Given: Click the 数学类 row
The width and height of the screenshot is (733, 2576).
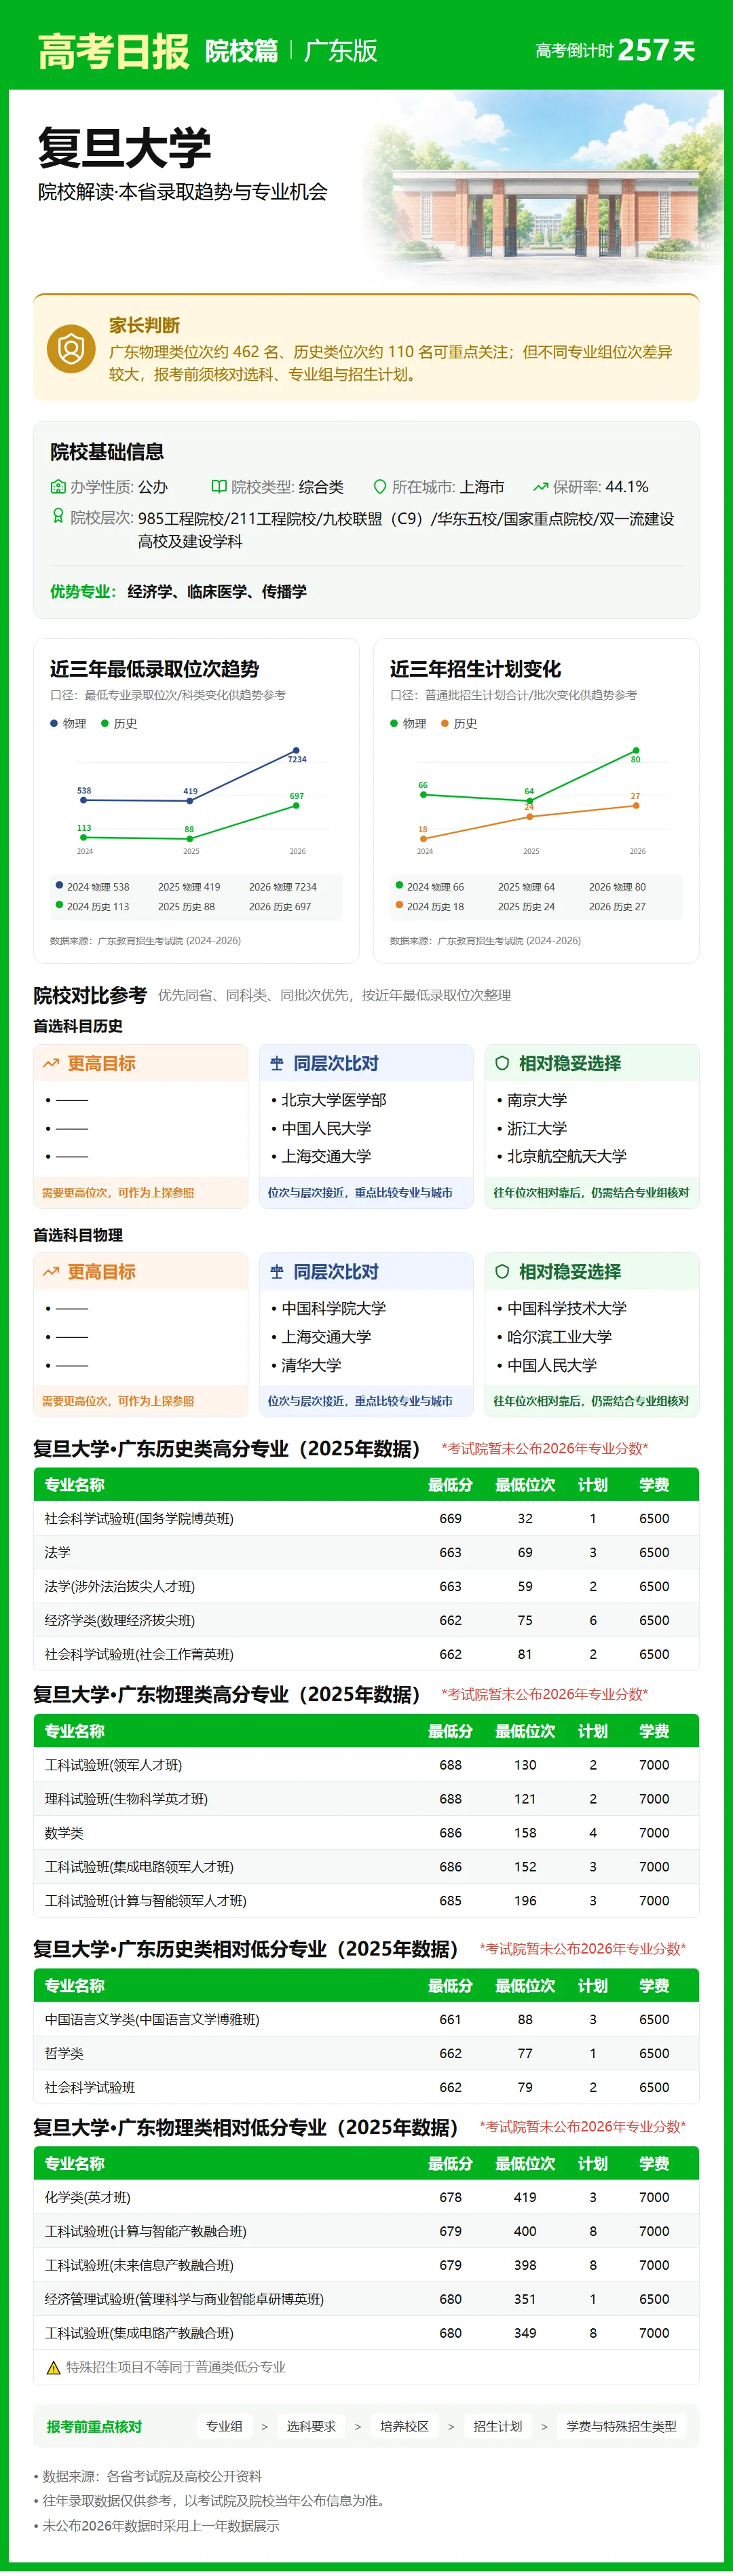Looking at the screenshot, I should 366,1833.
